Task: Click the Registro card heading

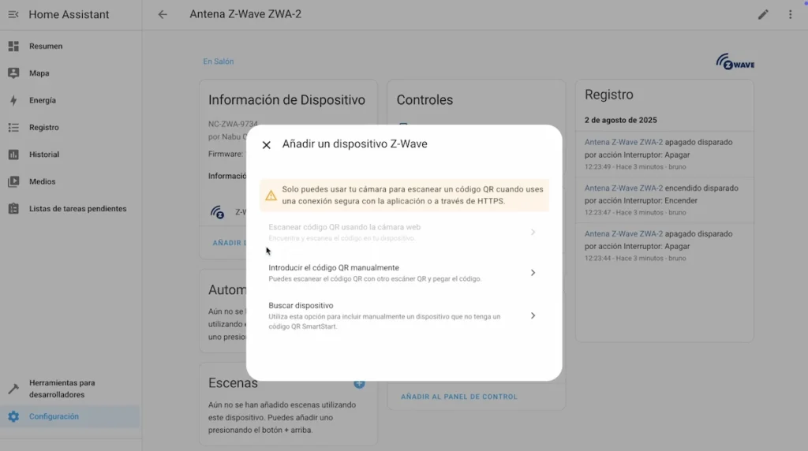Action: coord(608,95)
